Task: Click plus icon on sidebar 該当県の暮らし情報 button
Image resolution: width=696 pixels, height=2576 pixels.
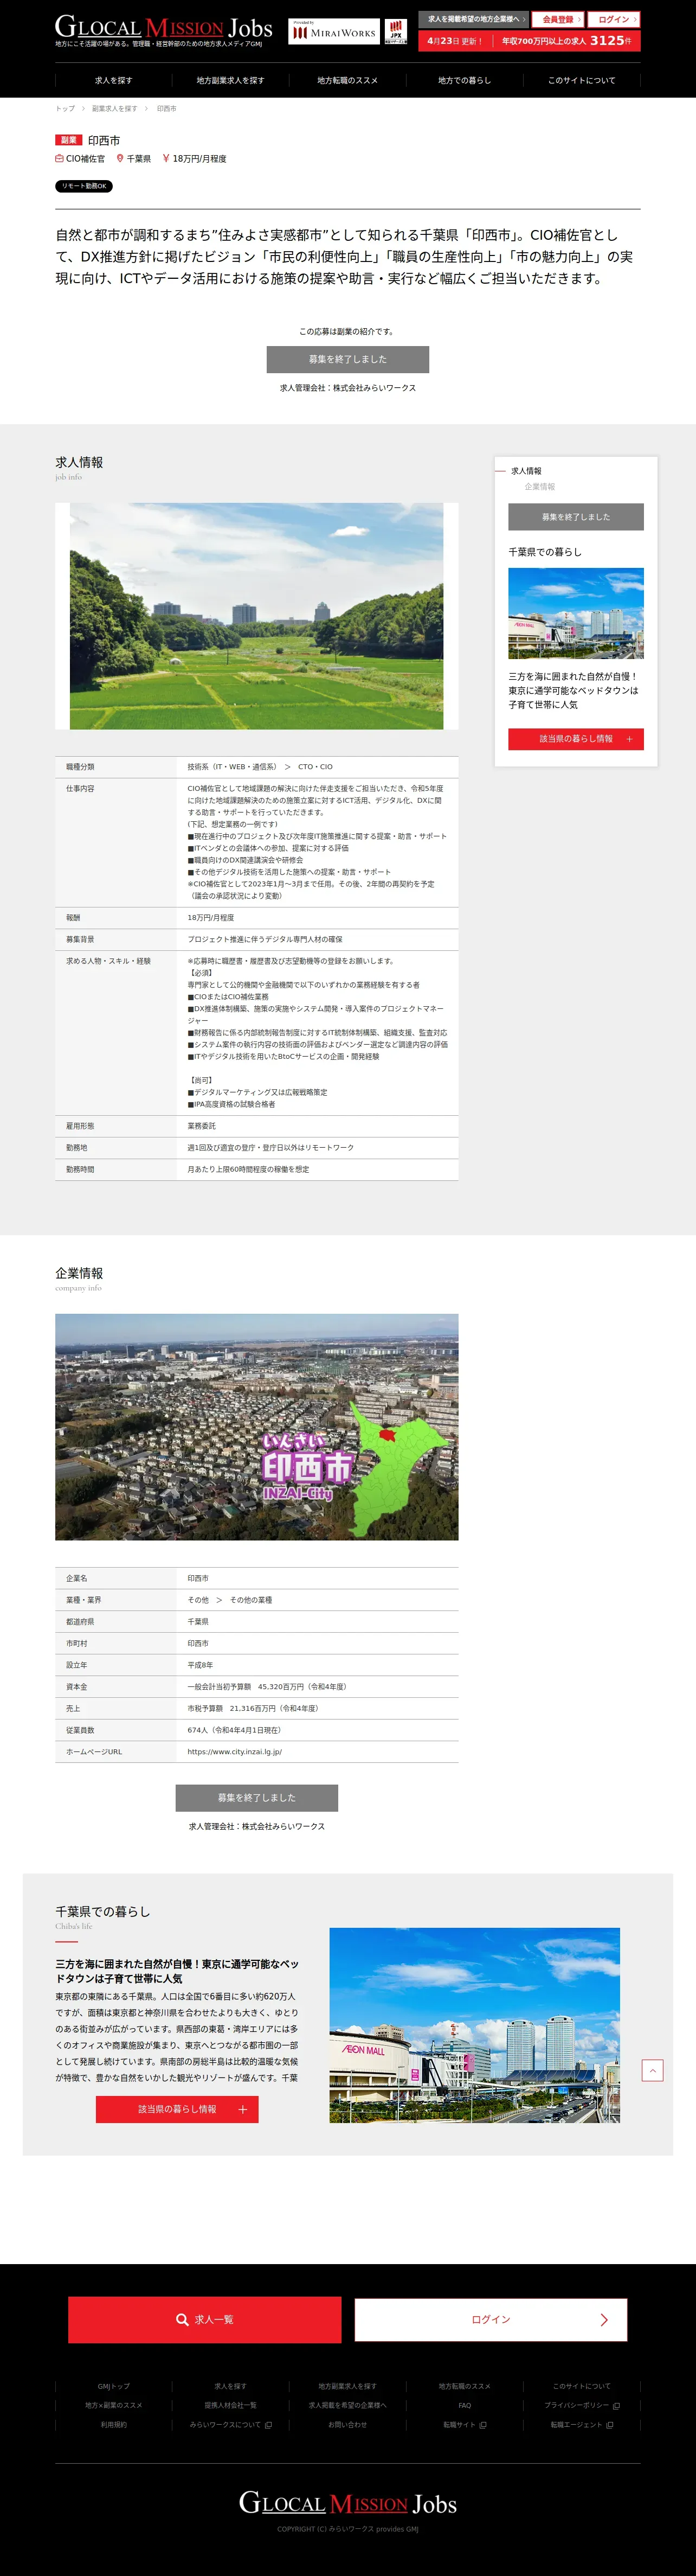Action: coord(629,739)
